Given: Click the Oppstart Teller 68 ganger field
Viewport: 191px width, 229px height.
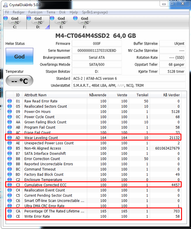Looking at the screenshot, I should (172, 65).
